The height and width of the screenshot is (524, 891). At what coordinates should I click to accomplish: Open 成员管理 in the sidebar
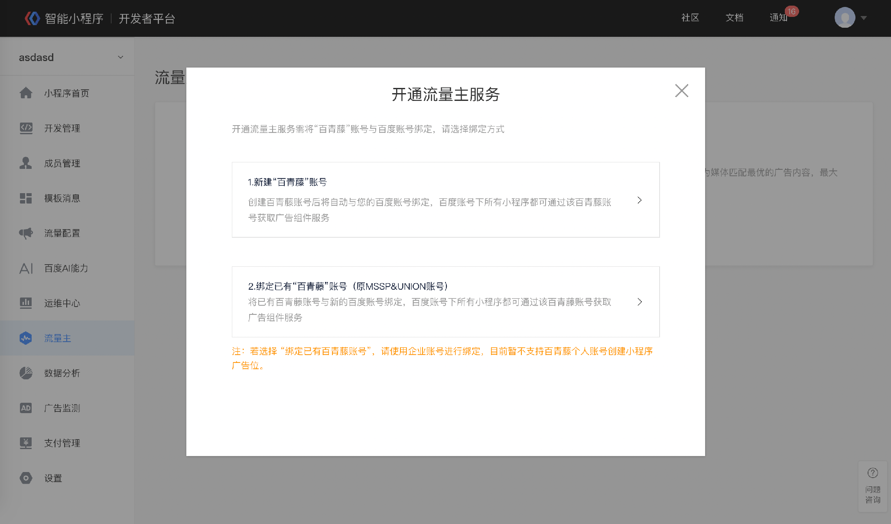tap(67, 163)
